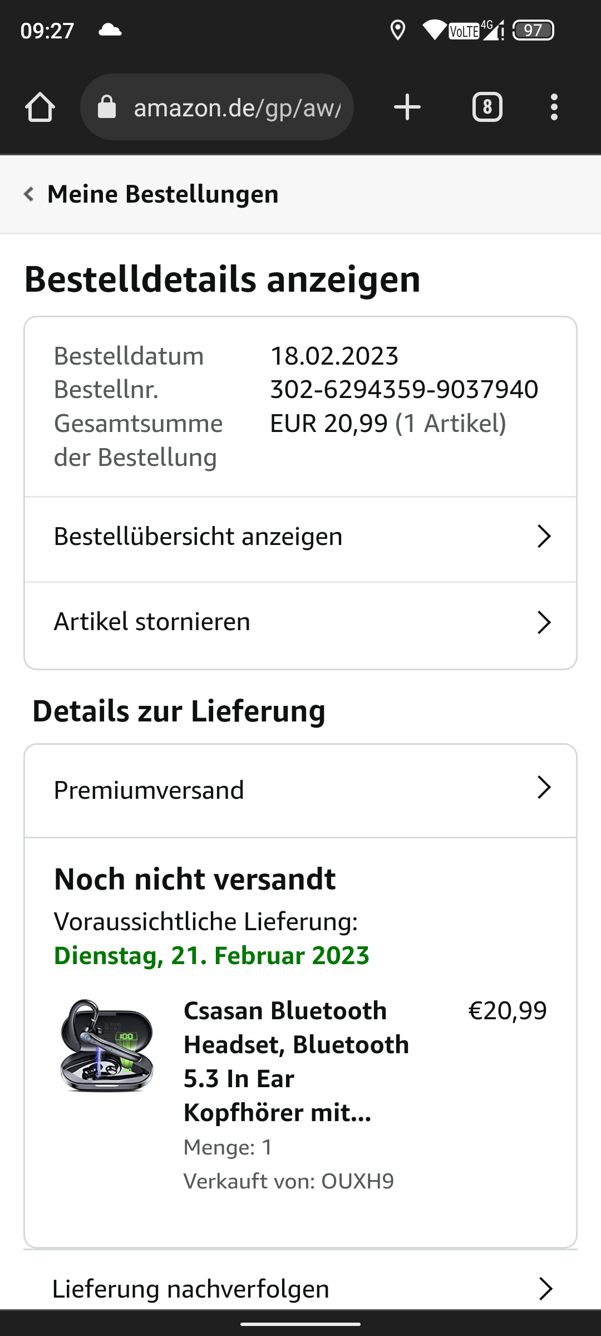
Task: Tap the battery indicator showing 97
Action: click(x=533, y=30)
